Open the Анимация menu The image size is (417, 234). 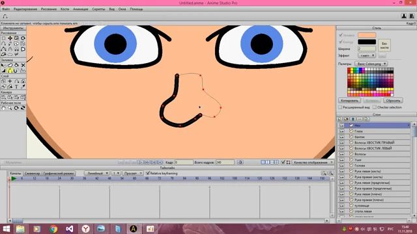pos(81,9)
